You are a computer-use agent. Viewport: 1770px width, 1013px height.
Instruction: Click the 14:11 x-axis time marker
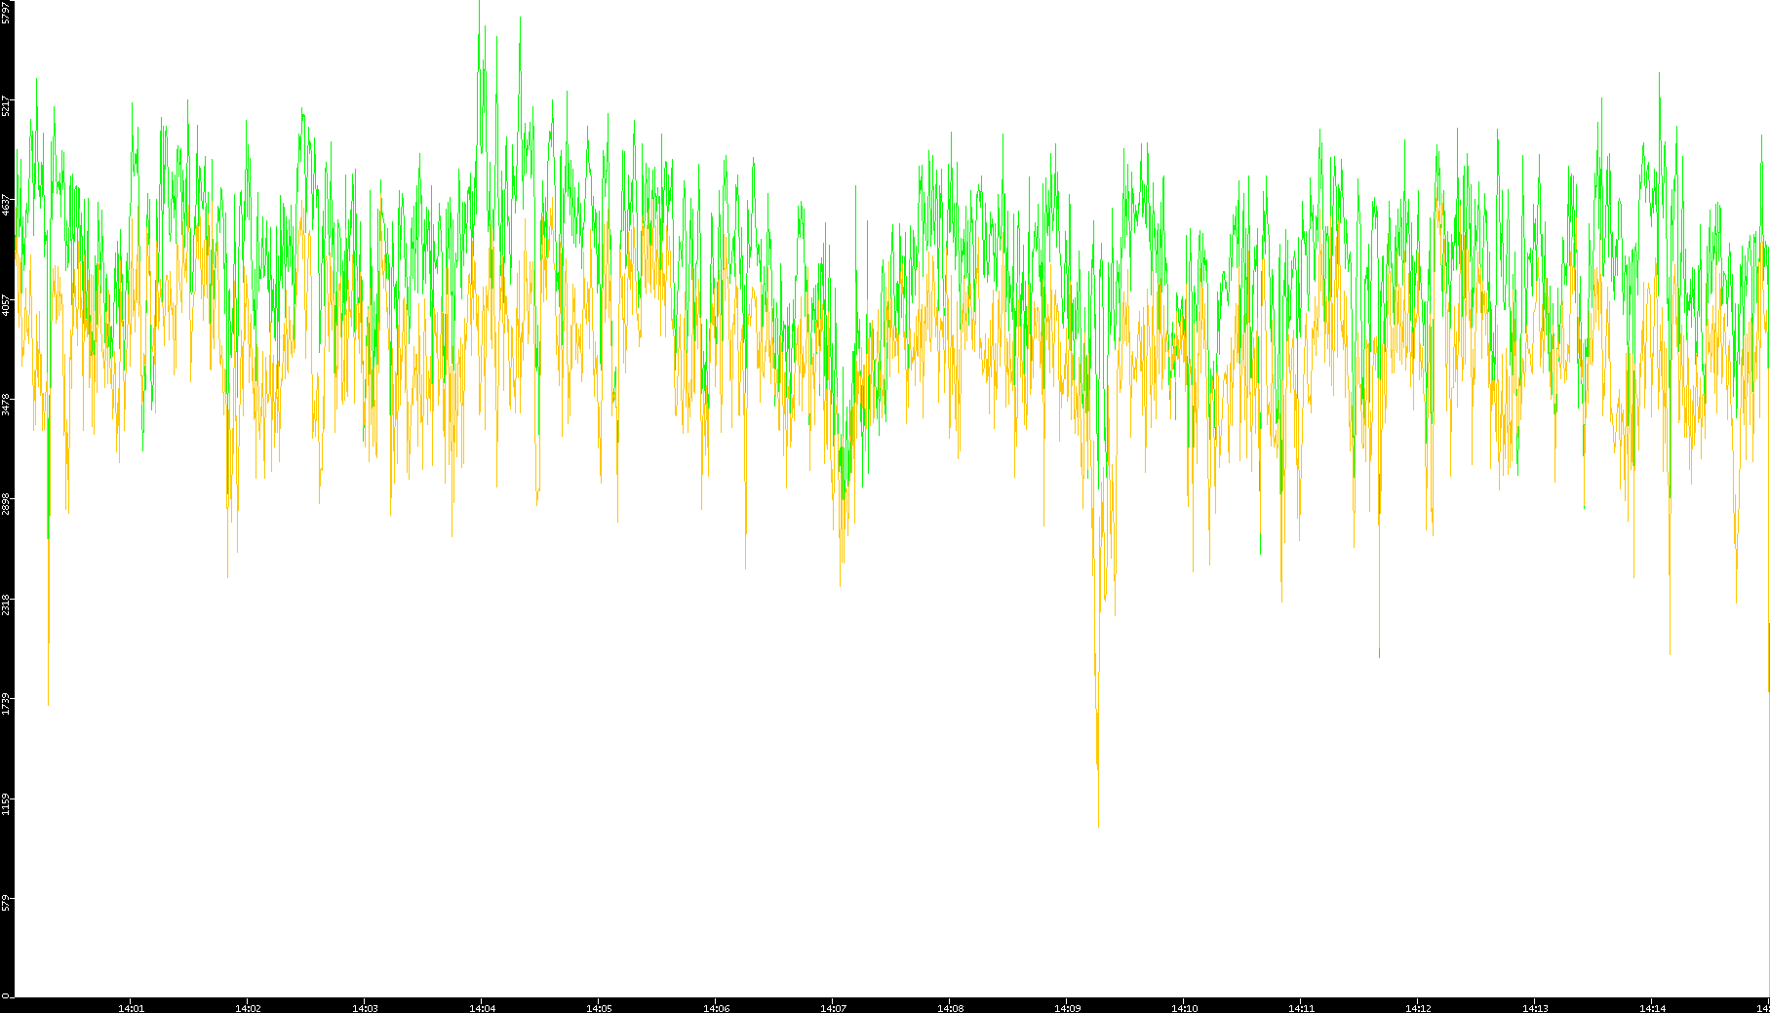1301,1007
